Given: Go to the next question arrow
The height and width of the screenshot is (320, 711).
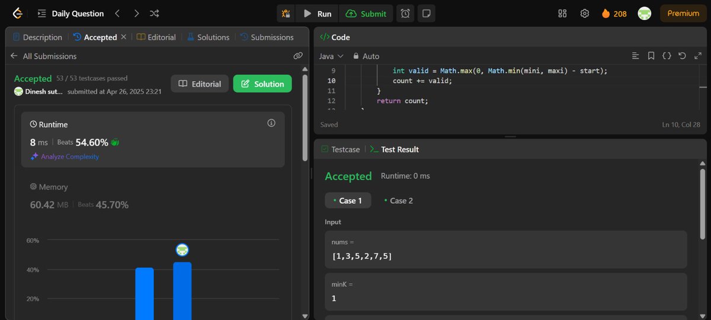Looking at the screenshot, I should coord(136,14).
